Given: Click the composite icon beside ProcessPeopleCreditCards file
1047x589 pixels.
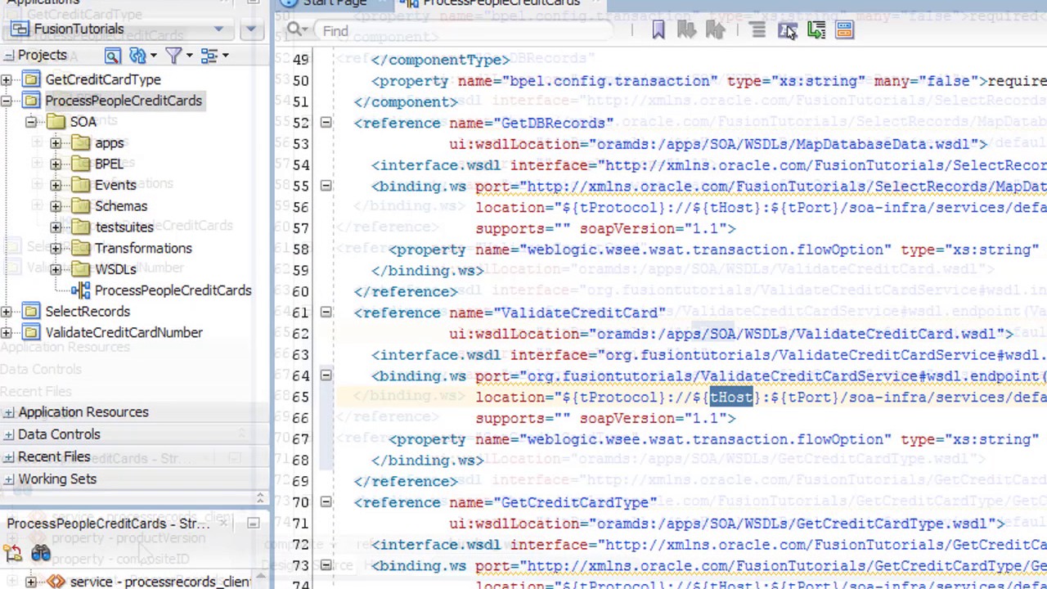Looking at the screenshot, I should (x=80, y=290).
